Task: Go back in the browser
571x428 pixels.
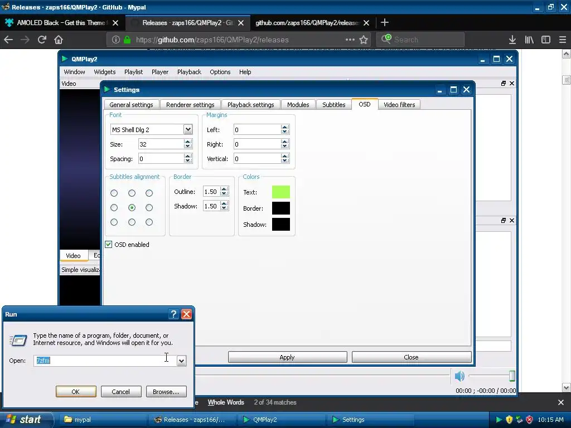Action: click(x=8, y=40)
